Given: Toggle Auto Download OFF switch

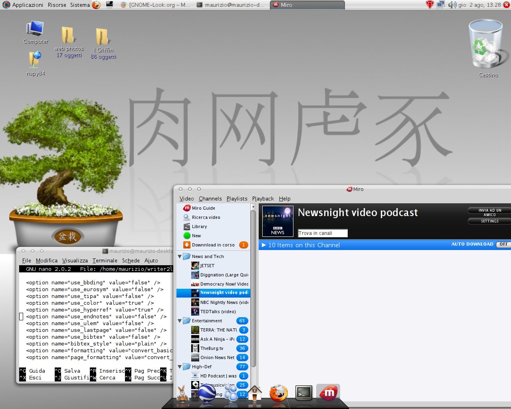Looking at the screenshot, I should pyautogui.click(x=503, y=244).
